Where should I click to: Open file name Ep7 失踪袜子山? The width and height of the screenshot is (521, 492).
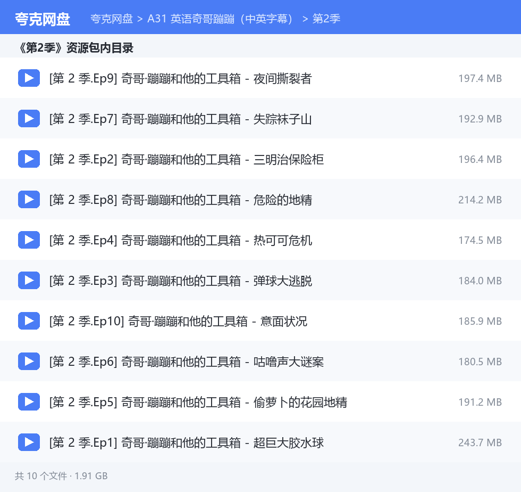[x=180, y=119]
